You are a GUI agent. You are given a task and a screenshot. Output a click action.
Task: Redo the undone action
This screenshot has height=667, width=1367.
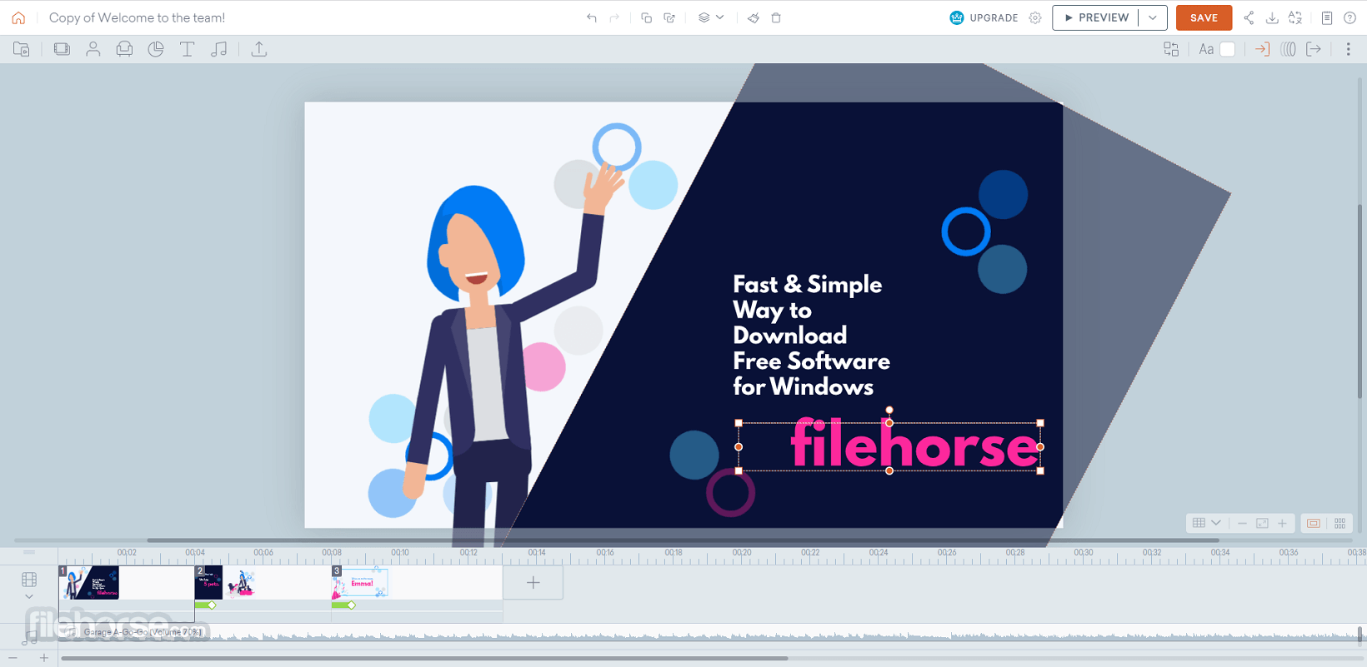click(614, 17)
